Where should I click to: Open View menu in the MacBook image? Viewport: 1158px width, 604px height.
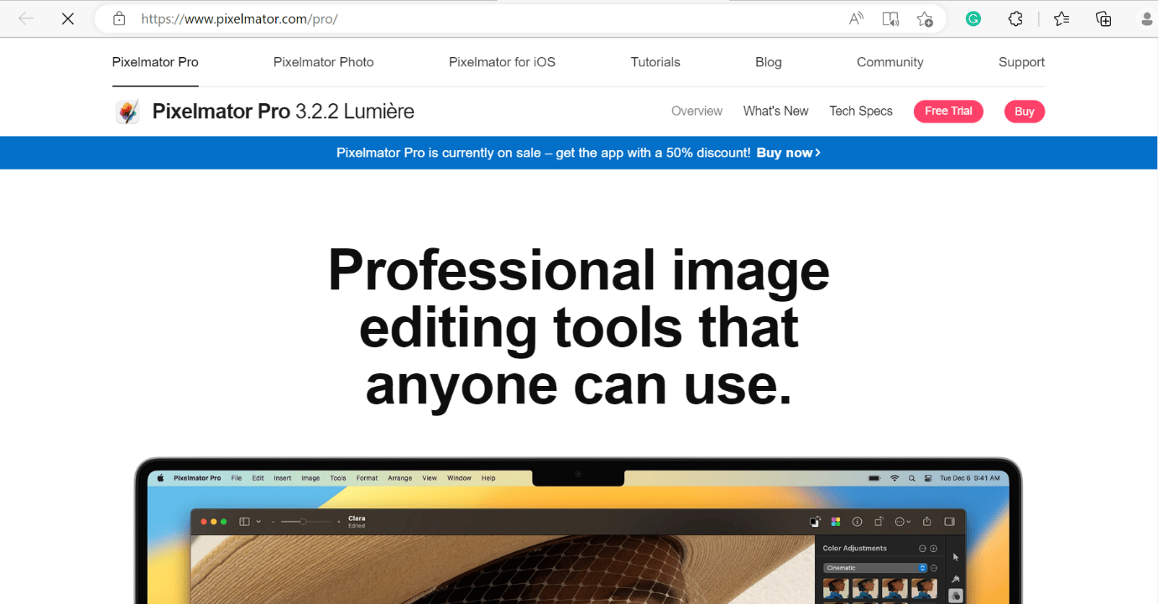coord(430,478)
